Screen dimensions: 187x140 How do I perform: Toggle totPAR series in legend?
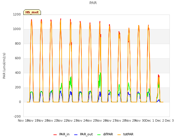[x=125, y=134]
